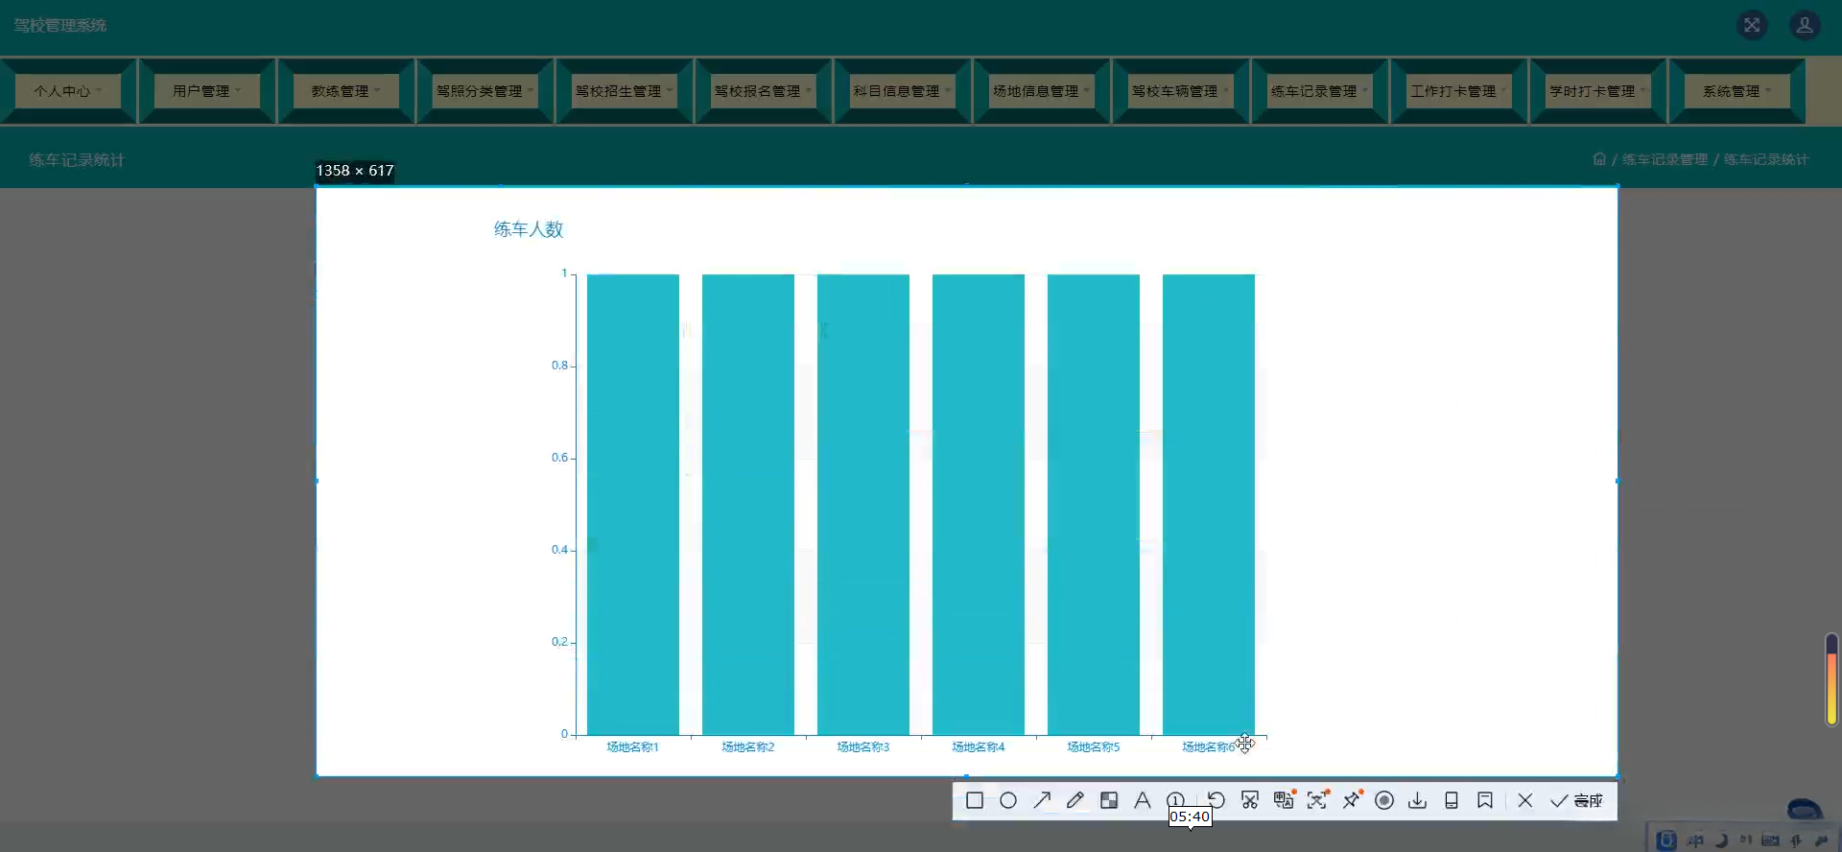Click the OCR text recognition icon
Screen dimensions: 1842x852
[1317, 800]
